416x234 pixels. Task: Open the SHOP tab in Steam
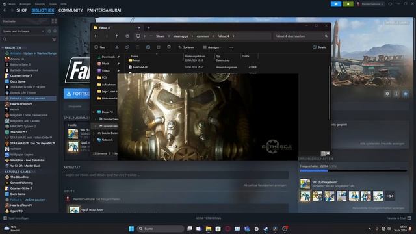click(x=21, y=10)
